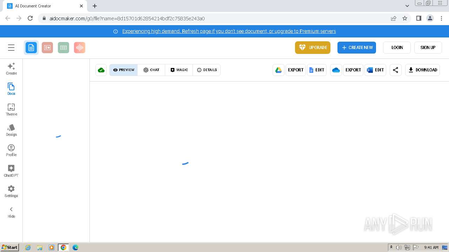Image resolution: width=449 pixels, height=252 pixels.
Task: Select the red presentation creator icon
Action: pyautogui.click(x=47, y=48)
